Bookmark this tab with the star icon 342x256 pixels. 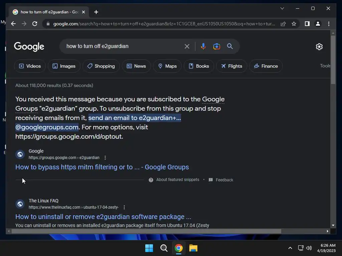click(294, 24)
